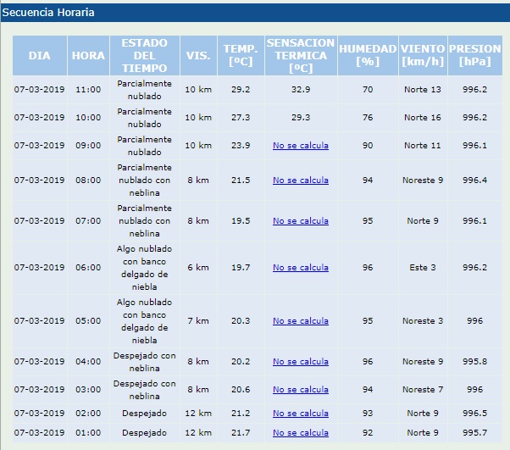
Task: Select the 10:00 hour cell
Action: point(88,118)
